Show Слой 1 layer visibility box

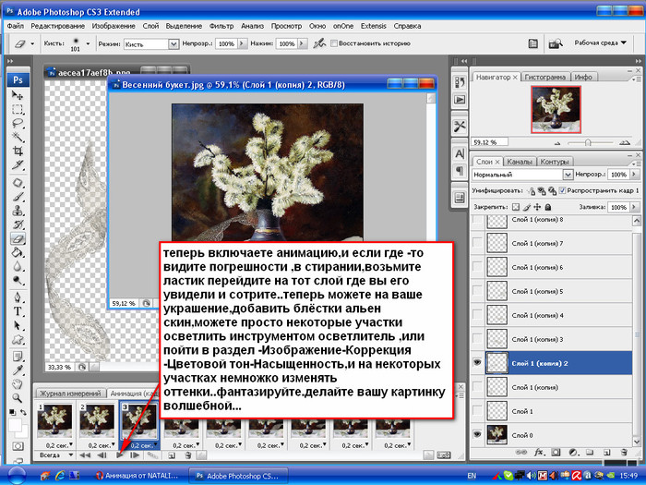coord(477,411)
